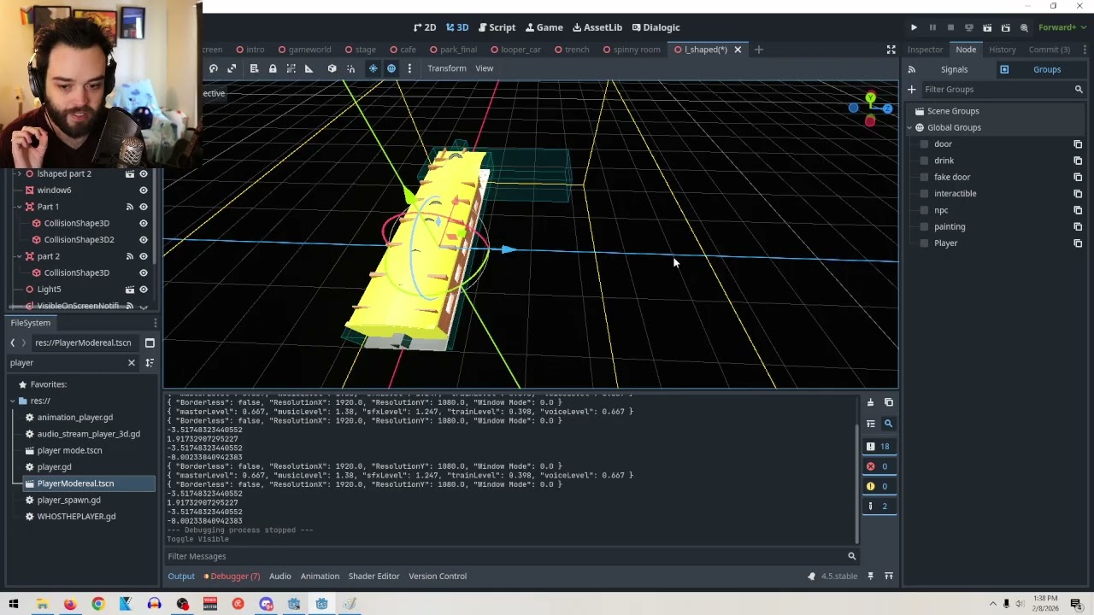The image size is (1094, 615).
Task: Add a new scene tab
Action: coord(758,50)
